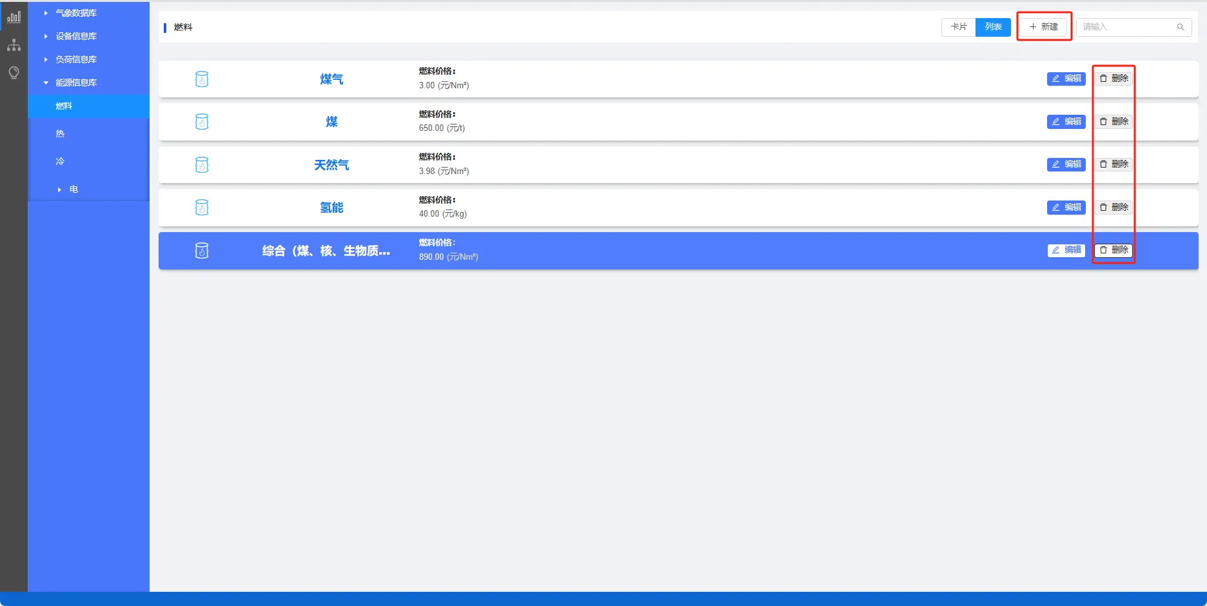Collapse the 能源信息库 tree node
Image resolution: width=1207 pixels, height=606 pixels.
(46, 83)
